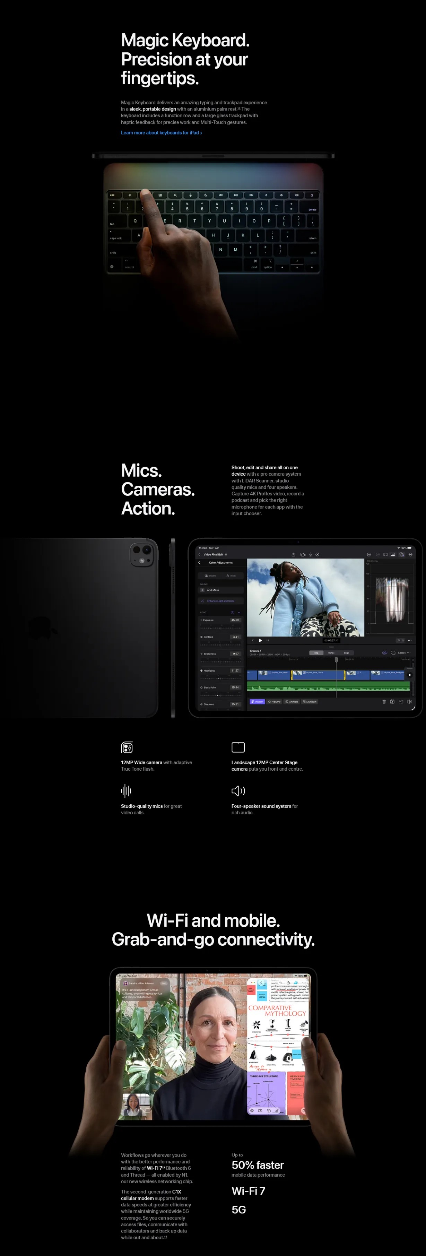The image size is (426, 1256).
Task: Open the Multicam tool below the timeline
Action: 310,702
